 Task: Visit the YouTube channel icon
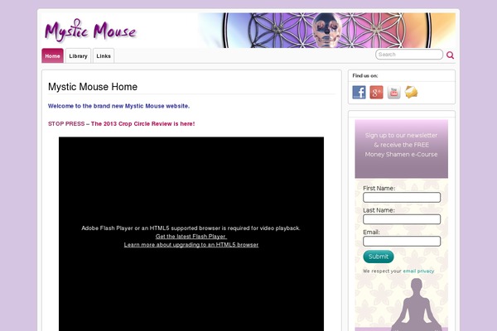(x=394, y=92)
